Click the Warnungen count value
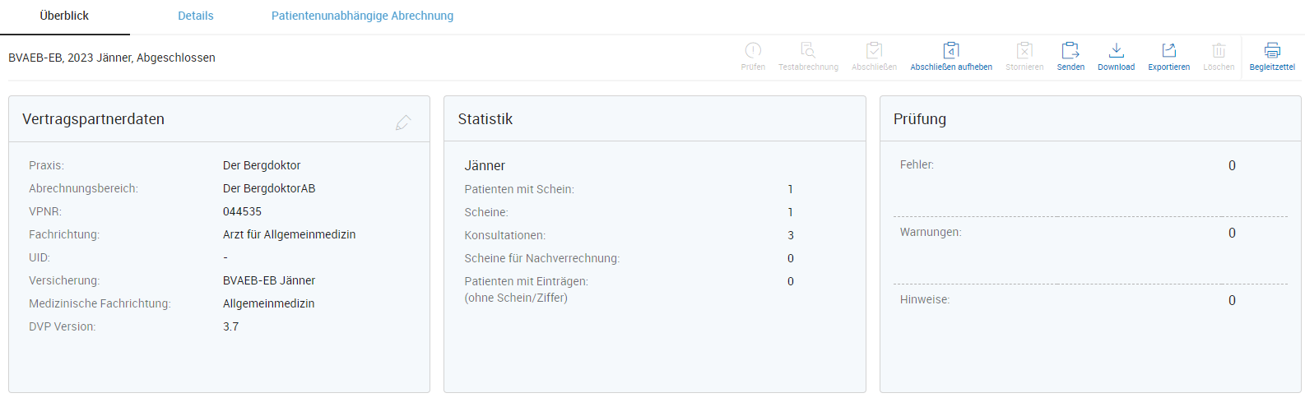Screen dimensions: 1305x407 pos(1232,234)
